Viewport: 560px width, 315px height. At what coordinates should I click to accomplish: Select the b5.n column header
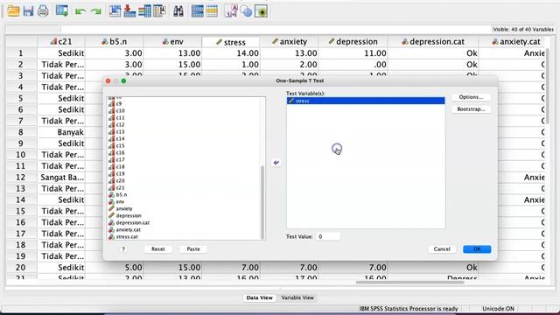click(x=114, y=42)
